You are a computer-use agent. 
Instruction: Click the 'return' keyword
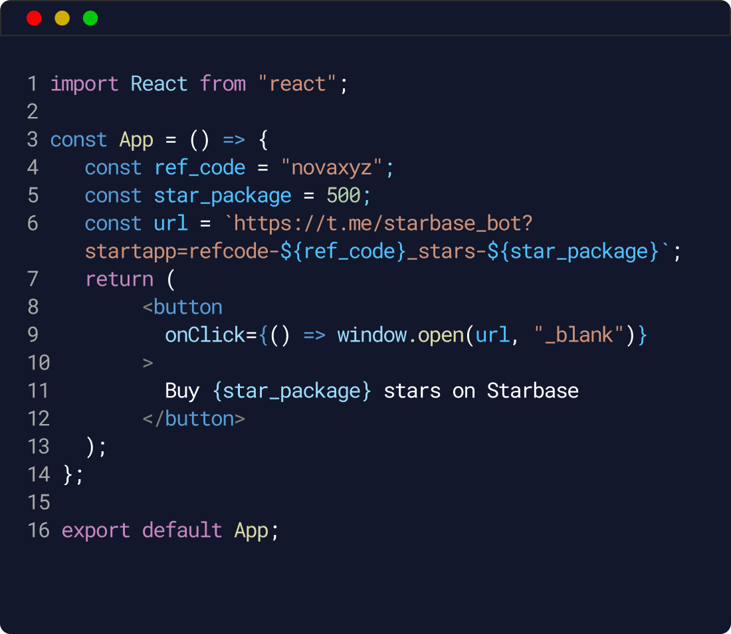click(x=120, y=279)
